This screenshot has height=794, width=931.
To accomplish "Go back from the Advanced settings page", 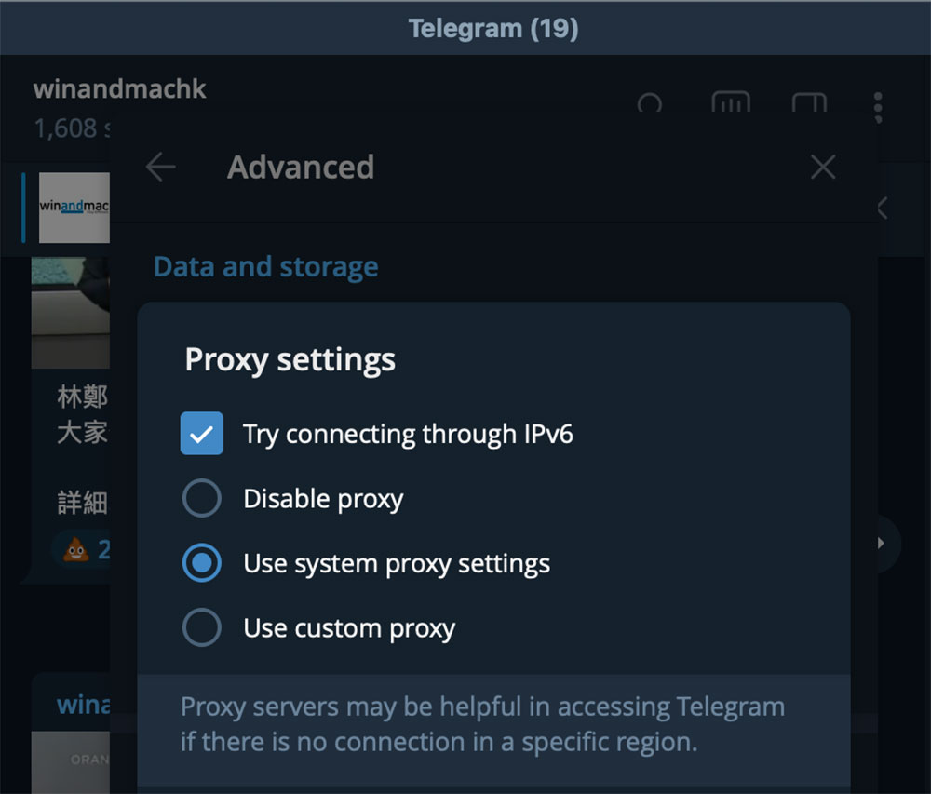I will click(x=161, y=168).
